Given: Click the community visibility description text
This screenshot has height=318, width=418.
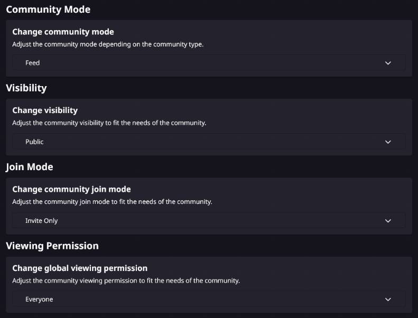Looking at the screenshot, I should pyautogui.click(x=109, y=123).
